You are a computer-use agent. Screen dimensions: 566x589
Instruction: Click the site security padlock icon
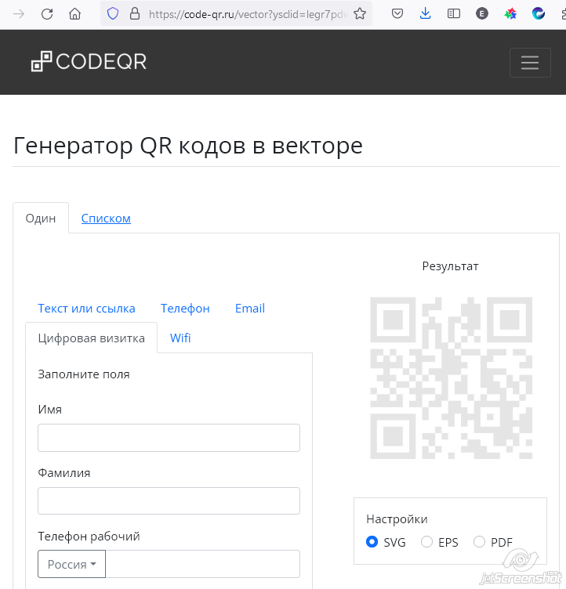[135, 14]
